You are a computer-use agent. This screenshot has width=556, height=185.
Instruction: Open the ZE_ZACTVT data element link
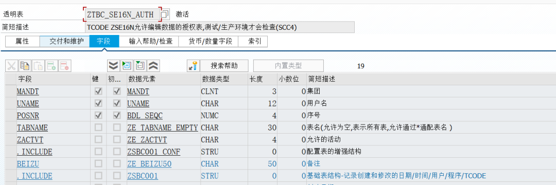[x=147, y=140]
